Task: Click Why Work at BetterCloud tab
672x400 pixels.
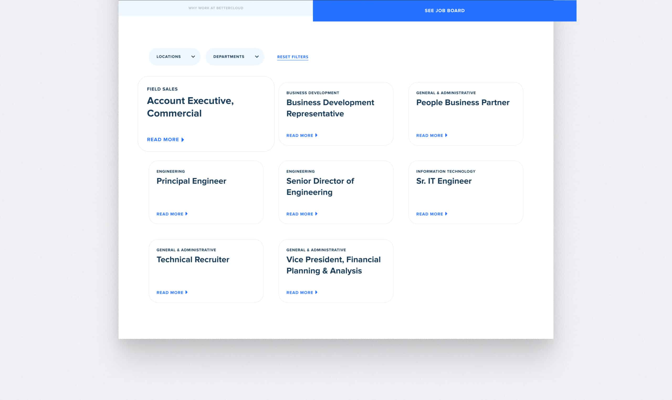Action: pyautogui.click(x=215, y=8)
